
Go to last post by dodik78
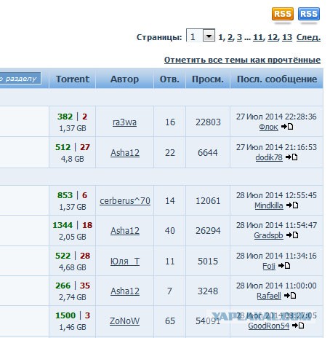[291, 157]
